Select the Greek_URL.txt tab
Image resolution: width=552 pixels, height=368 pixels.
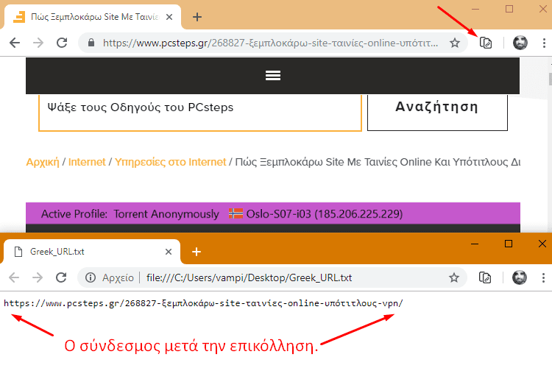[x=92, y=252]
